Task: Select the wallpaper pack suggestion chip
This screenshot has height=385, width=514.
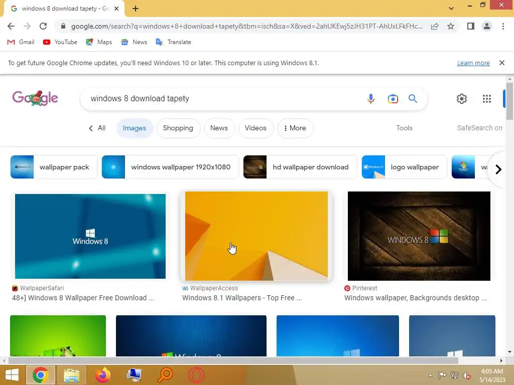Action: 54,167
